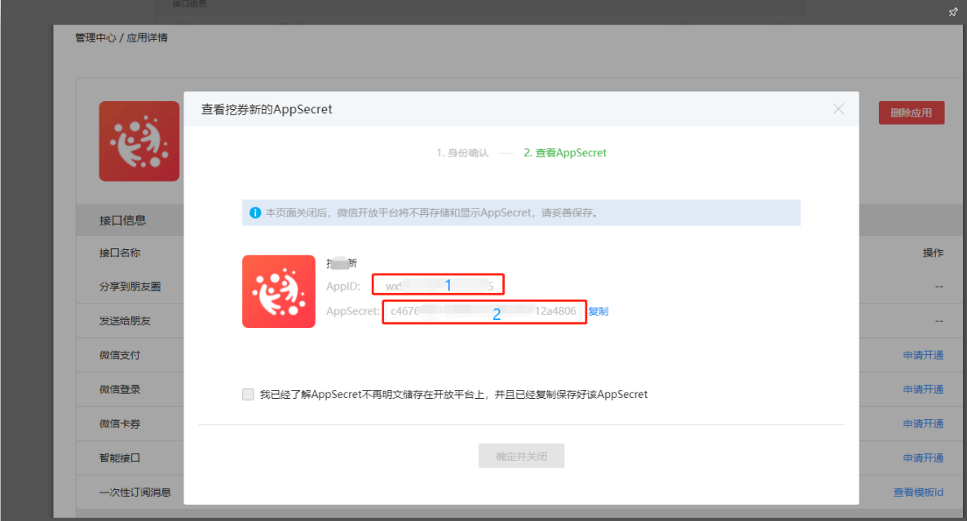This screenshot has width=967, height=521.
Task: Click the 接口信息 section header
Action: pyautogui.click(x=123, y=221)
